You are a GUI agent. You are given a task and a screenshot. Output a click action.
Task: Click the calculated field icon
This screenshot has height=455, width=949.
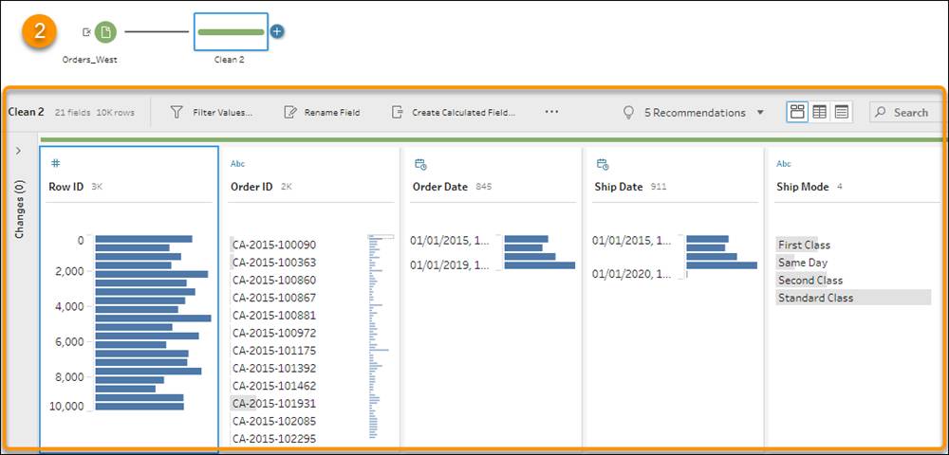click(x=397, y=113)
